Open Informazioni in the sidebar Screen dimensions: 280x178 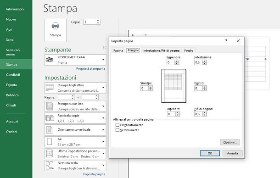15,9
